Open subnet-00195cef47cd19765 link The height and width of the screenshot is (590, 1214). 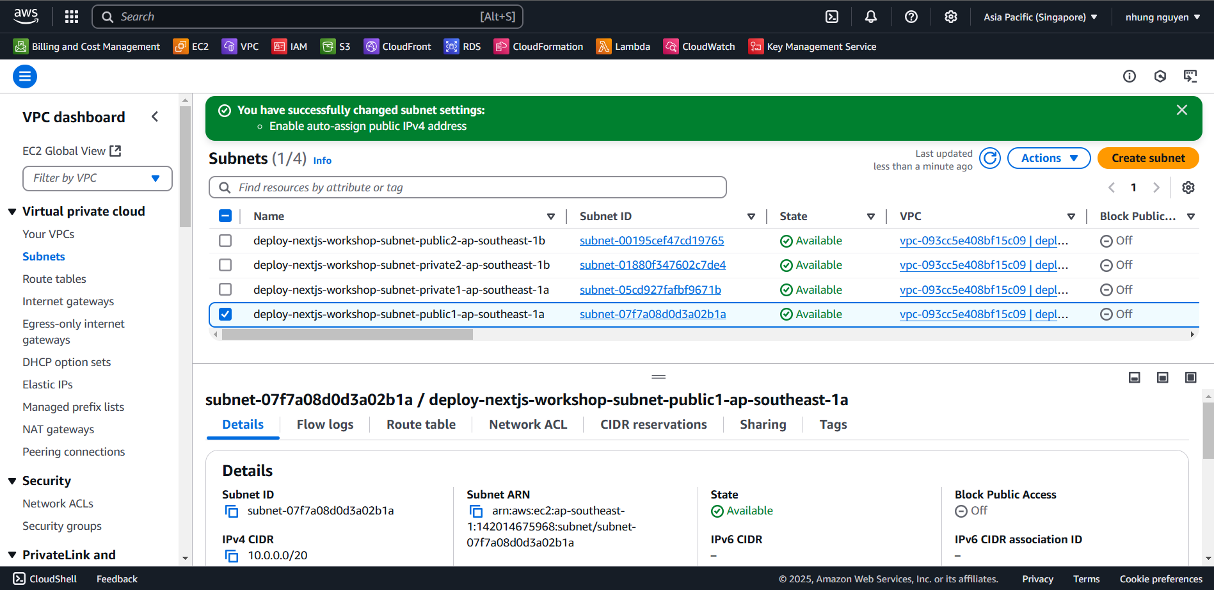pyautogui.click(x=651, y=241)
